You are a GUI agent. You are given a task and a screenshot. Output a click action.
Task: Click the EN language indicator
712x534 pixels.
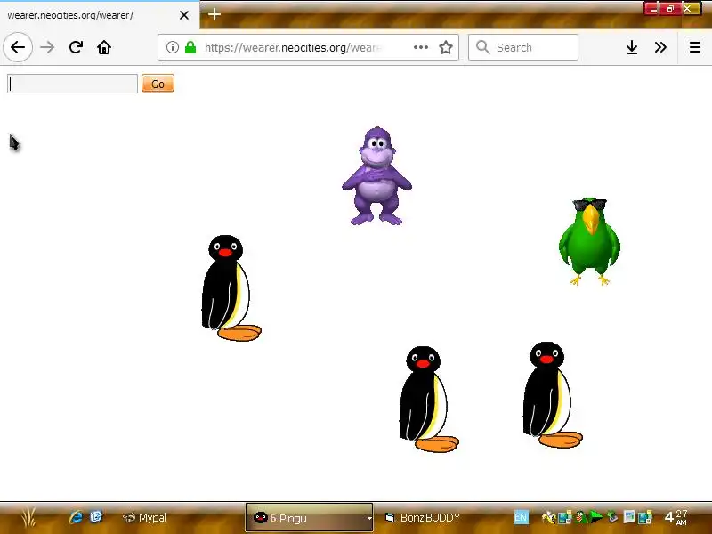521,517
